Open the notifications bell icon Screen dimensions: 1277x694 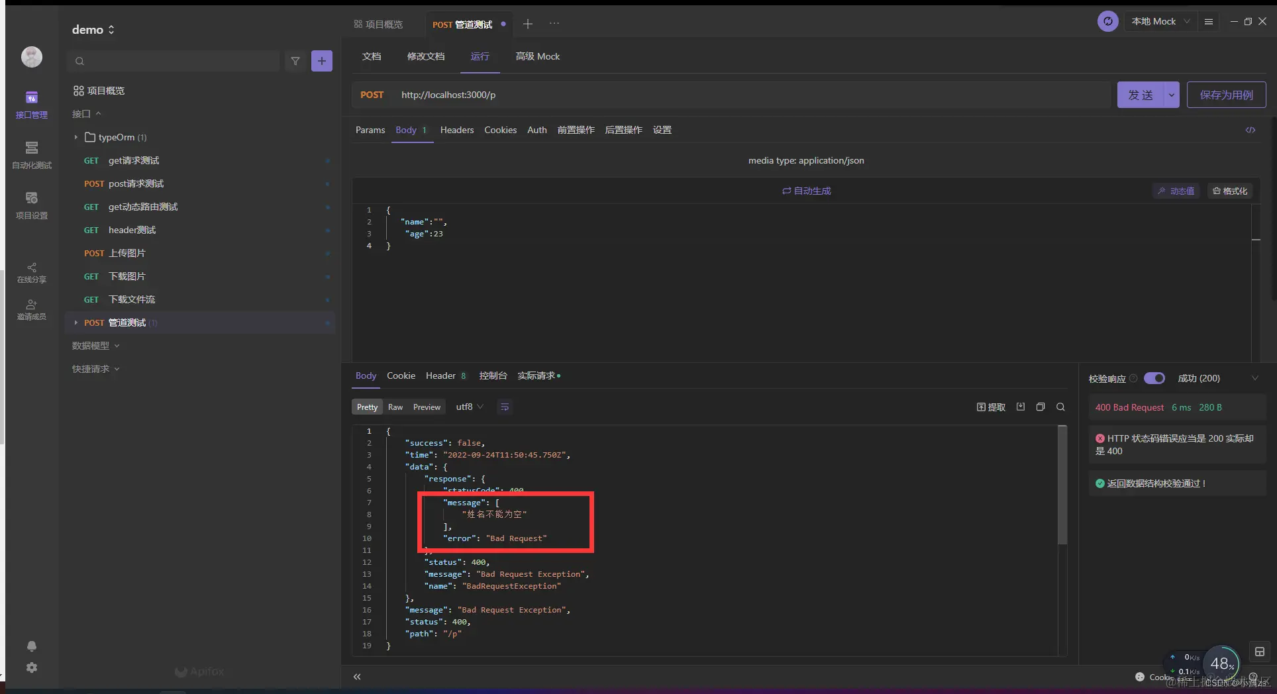[31, 646]
